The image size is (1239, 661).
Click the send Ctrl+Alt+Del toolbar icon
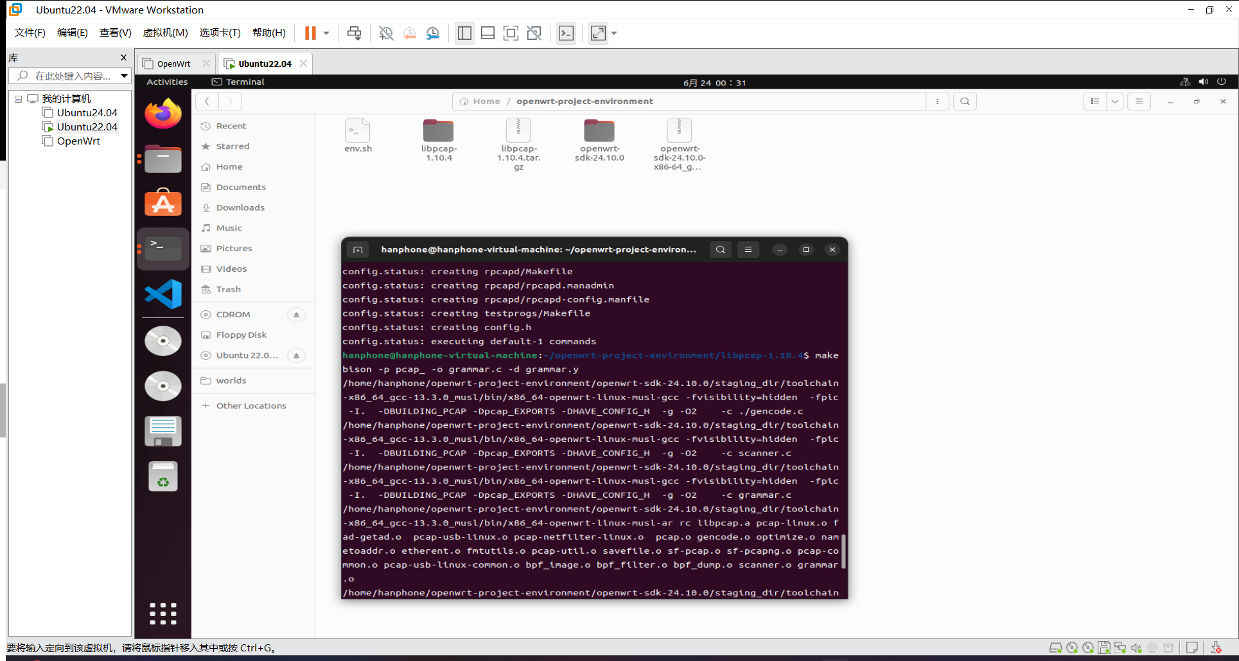point(354,33)
